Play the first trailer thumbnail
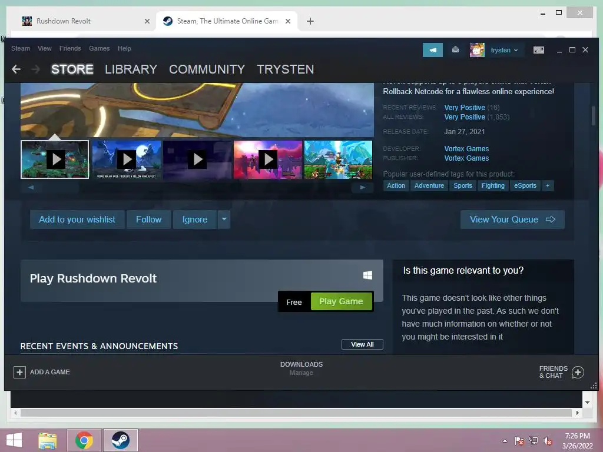 pyautogui.click(x=55, y=159)
